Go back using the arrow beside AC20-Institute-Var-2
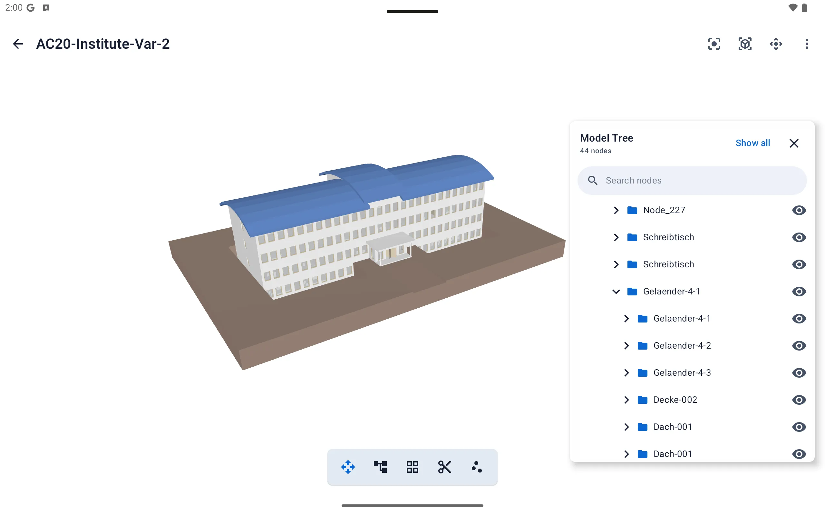825x516 pixels. point(18,44)
